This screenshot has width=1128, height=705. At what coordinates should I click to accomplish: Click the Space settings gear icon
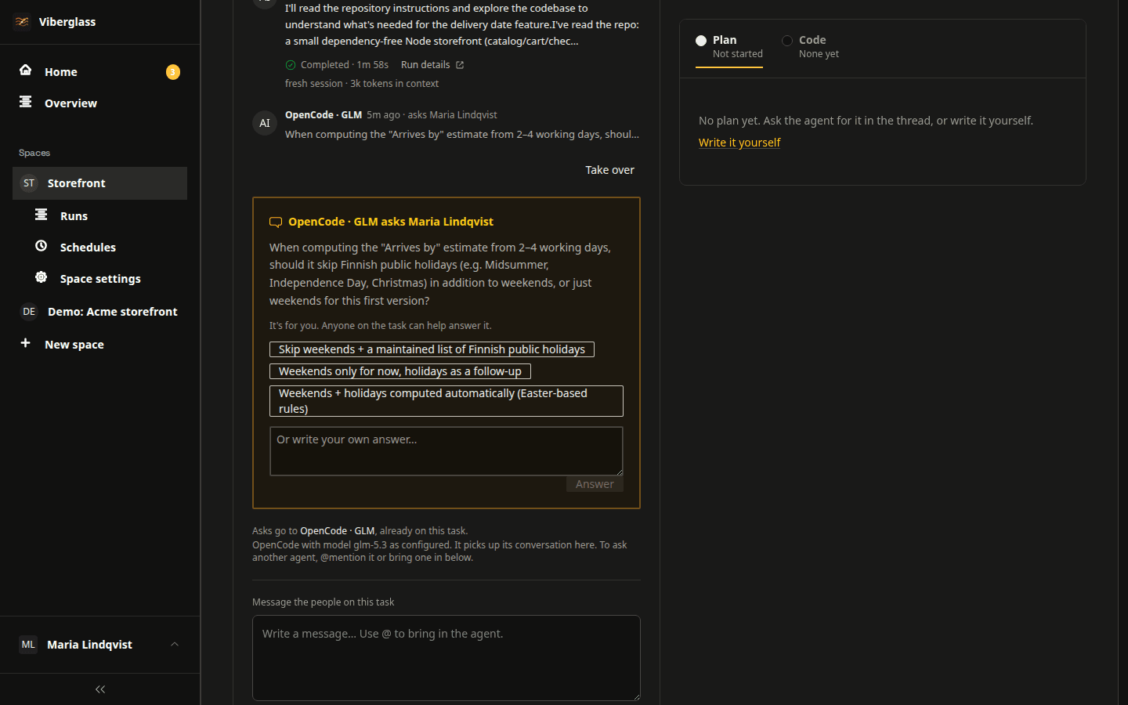pyautogui.click(x=42, y=277)
